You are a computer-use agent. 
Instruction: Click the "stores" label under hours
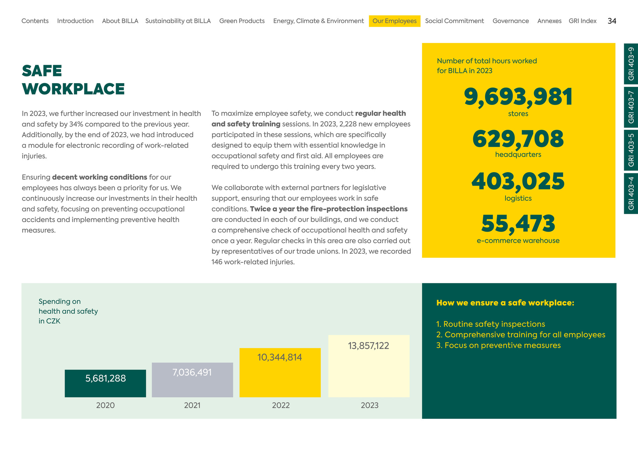[x=518, y=114]
